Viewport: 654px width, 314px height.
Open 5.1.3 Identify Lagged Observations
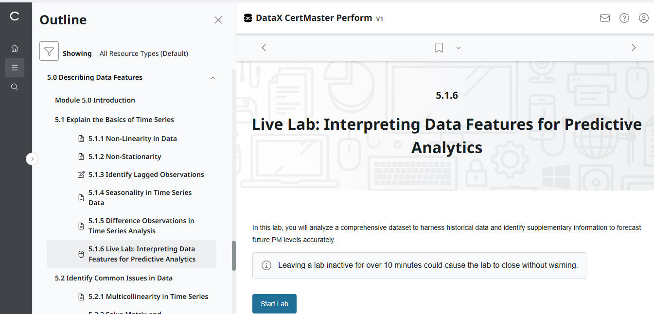(146, 174)
